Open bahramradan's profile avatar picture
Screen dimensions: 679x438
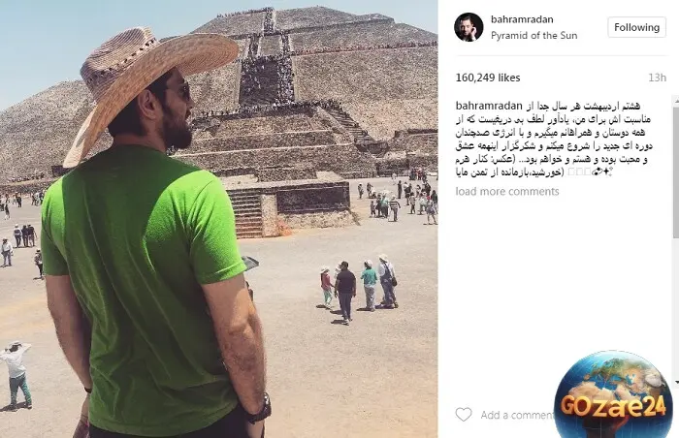click(469, 27)
